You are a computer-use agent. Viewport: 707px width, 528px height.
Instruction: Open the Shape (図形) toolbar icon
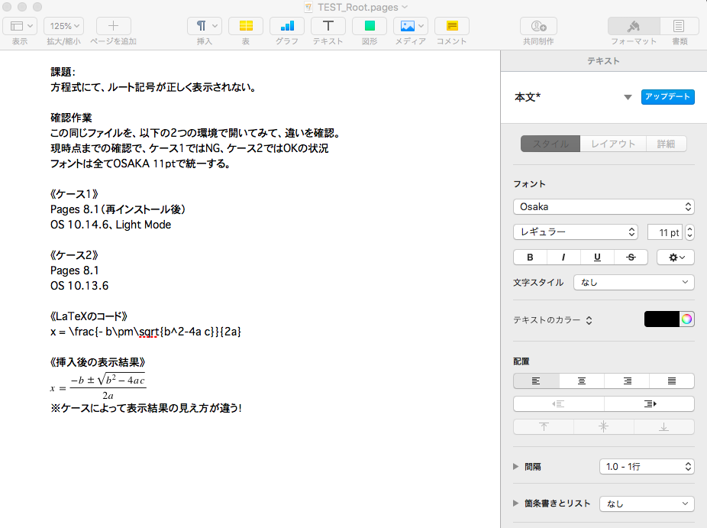coord(370,26)
